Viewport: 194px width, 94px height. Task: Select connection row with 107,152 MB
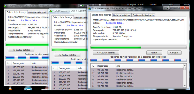pos(69,72)
